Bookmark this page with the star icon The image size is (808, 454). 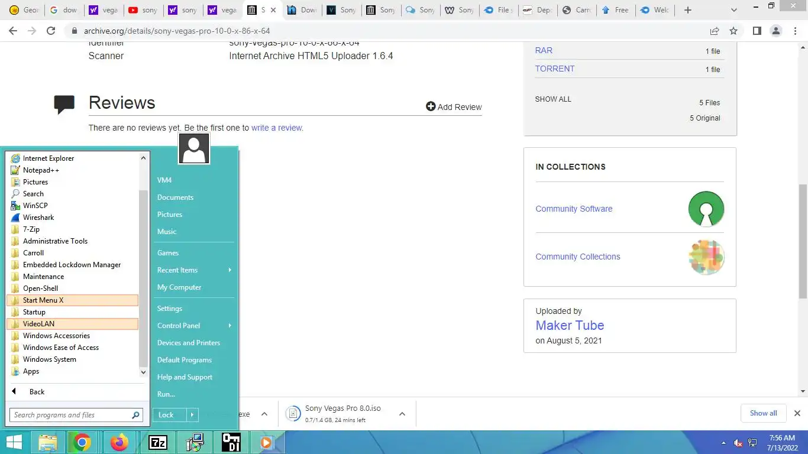tap(733, 31)
